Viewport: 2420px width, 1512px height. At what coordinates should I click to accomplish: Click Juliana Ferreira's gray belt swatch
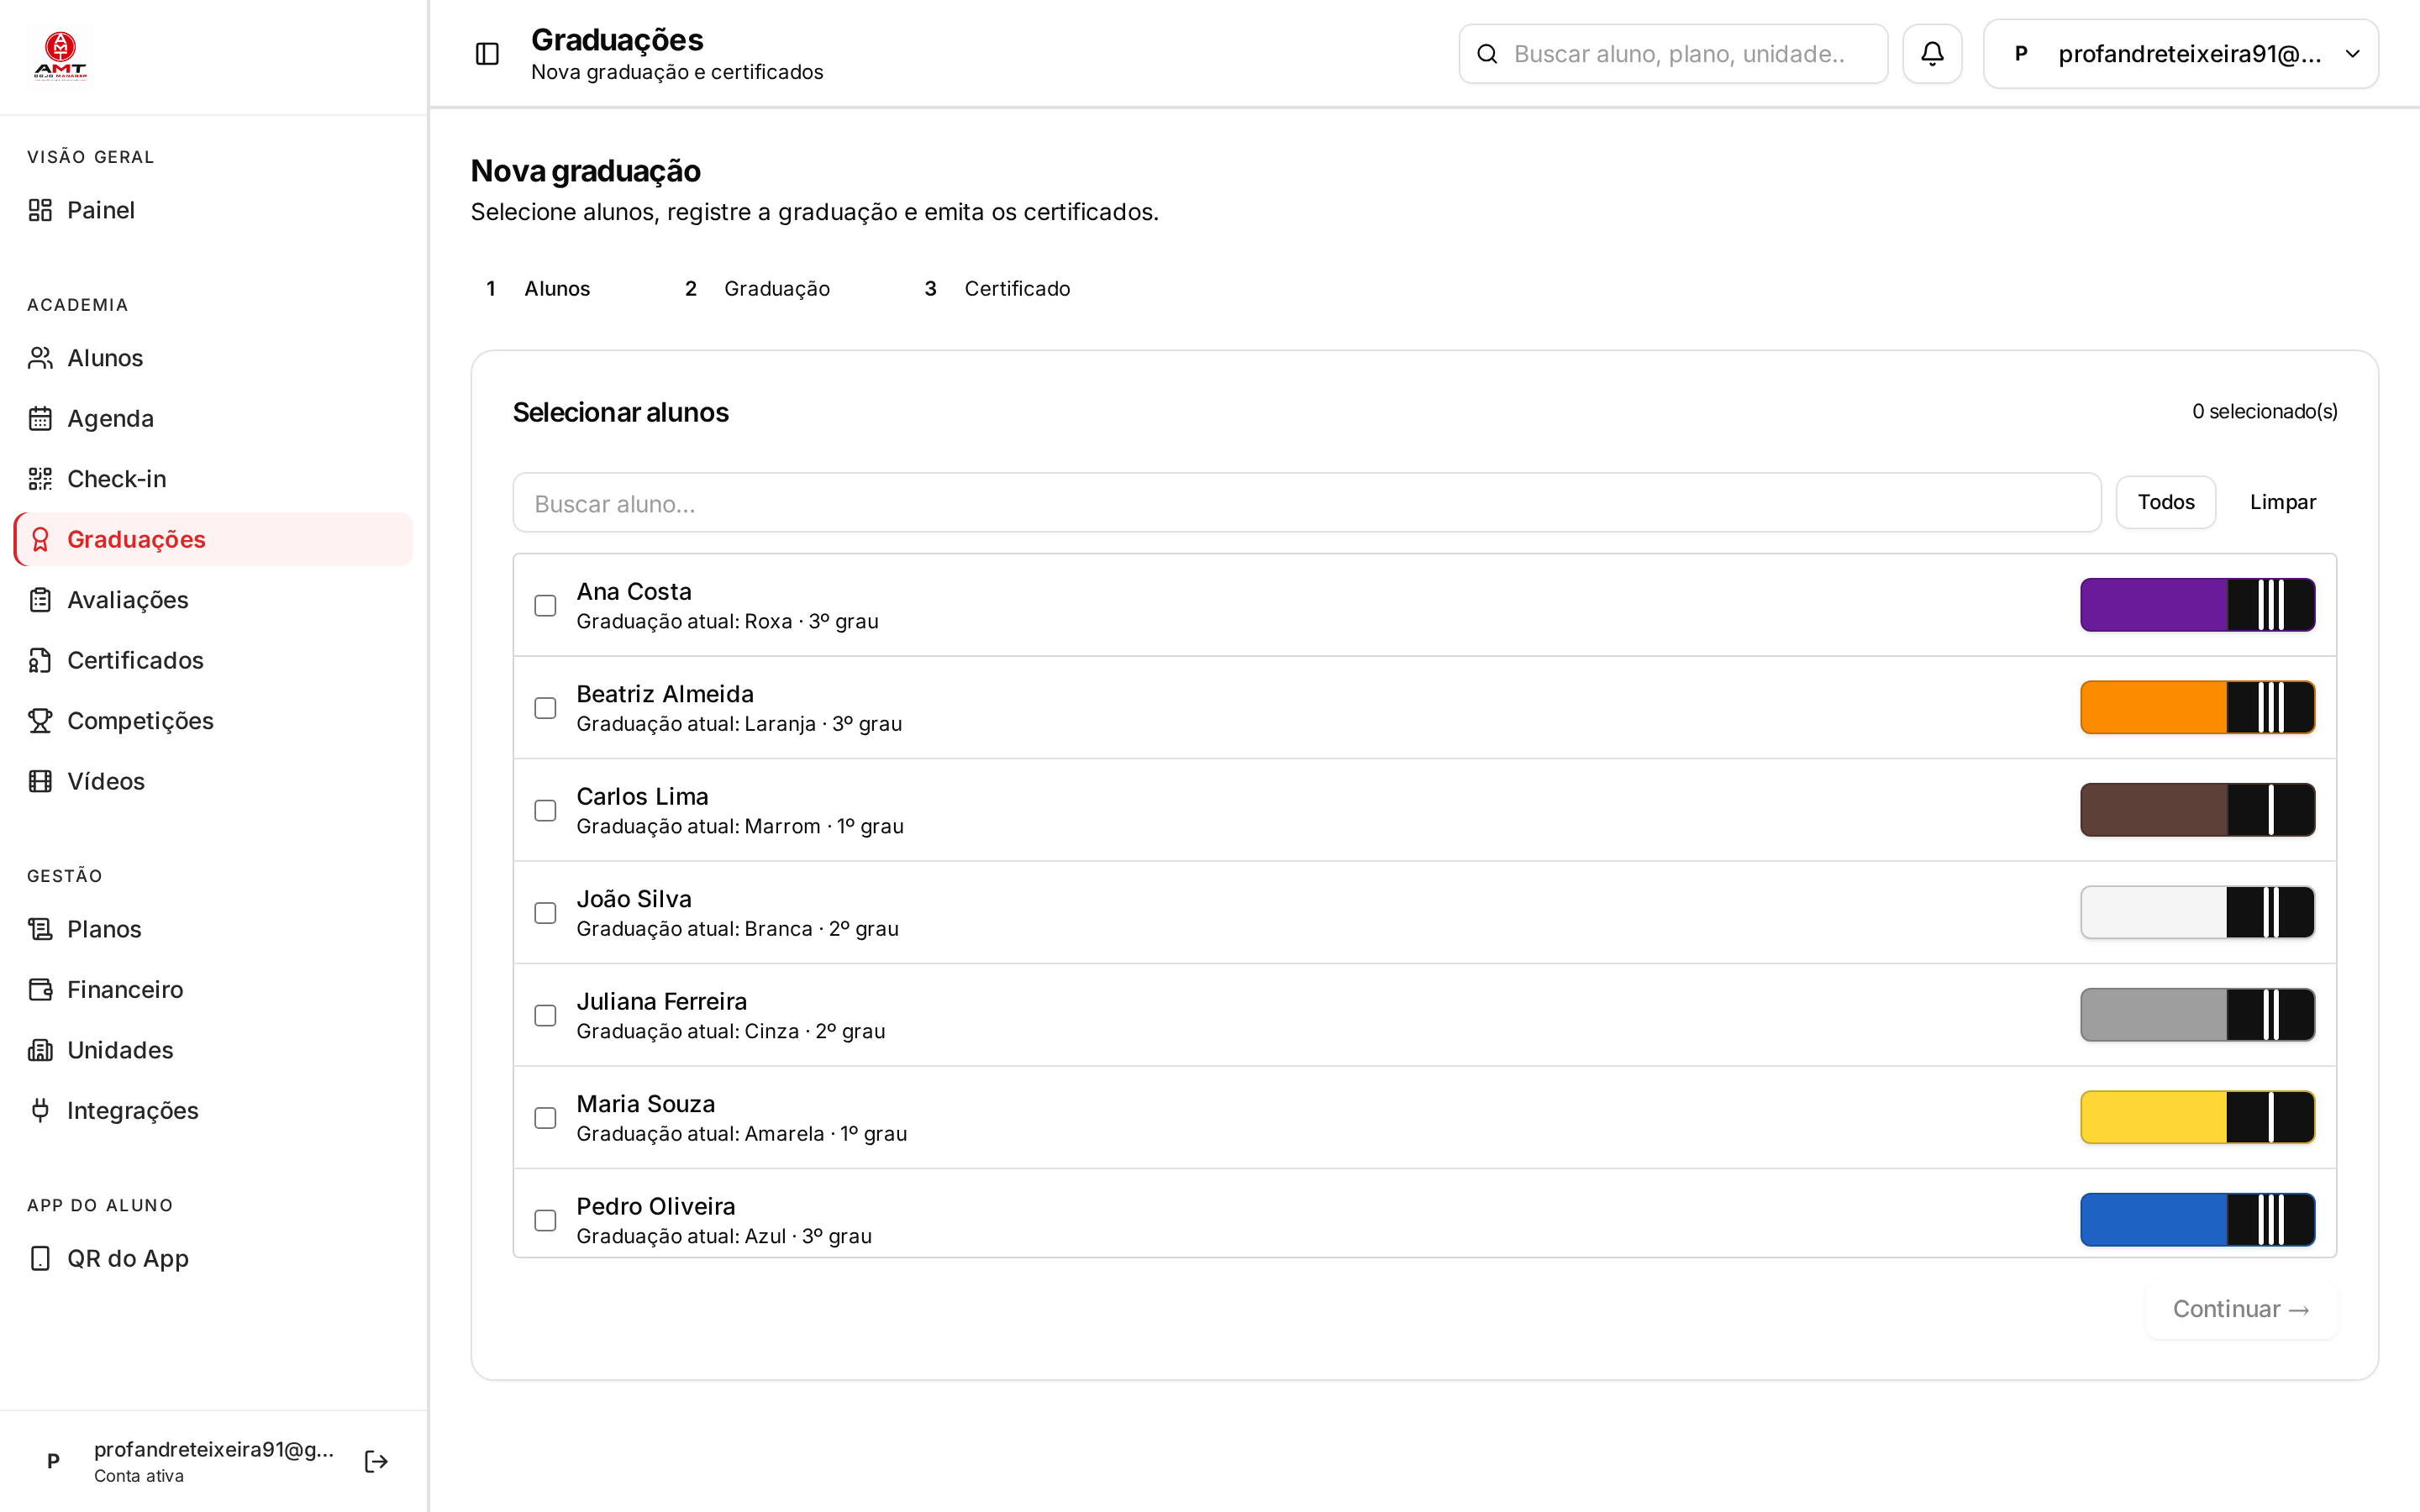coord(2198,1015)
